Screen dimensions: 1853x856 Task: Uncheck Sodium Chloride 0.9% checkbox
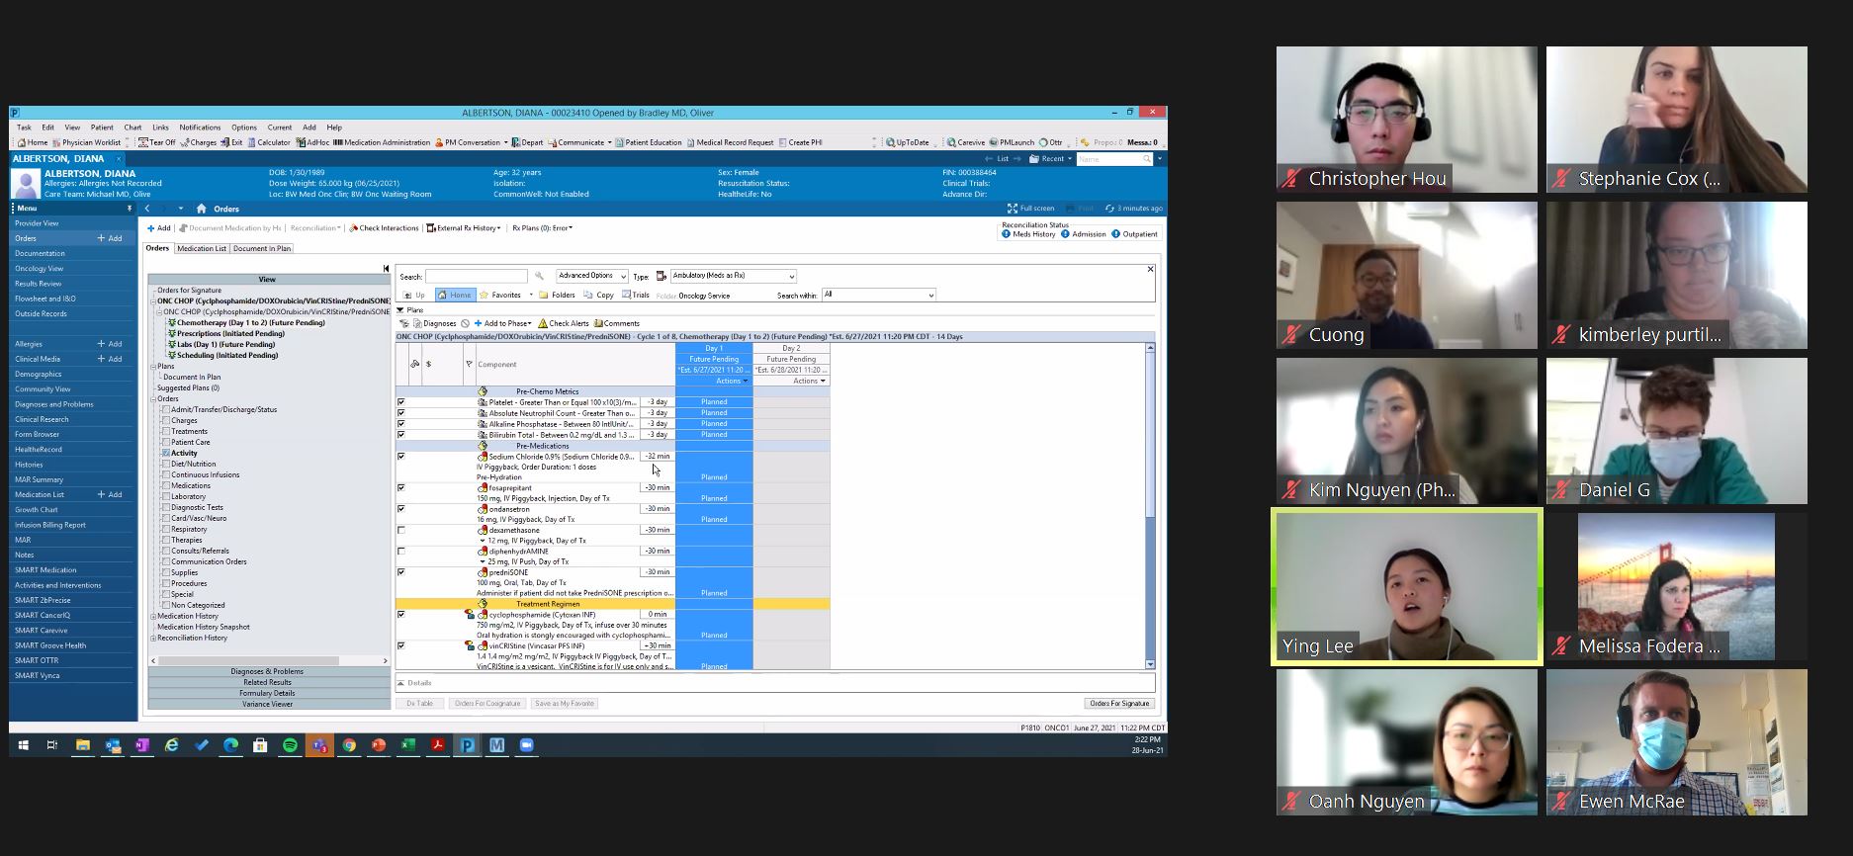pos(400,457)
